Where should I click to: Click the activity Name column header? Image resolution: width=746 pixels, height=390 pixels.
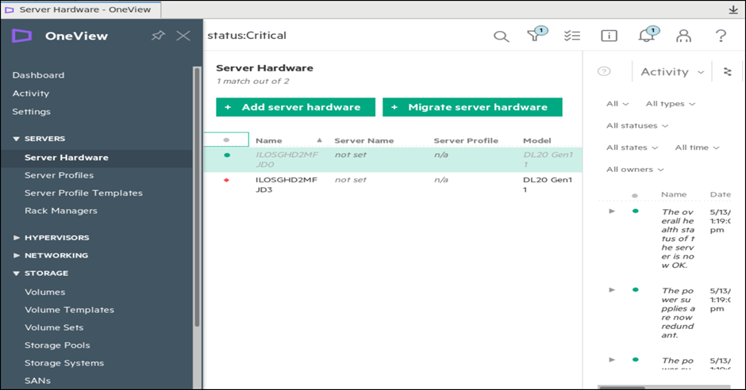click(674, 194)
